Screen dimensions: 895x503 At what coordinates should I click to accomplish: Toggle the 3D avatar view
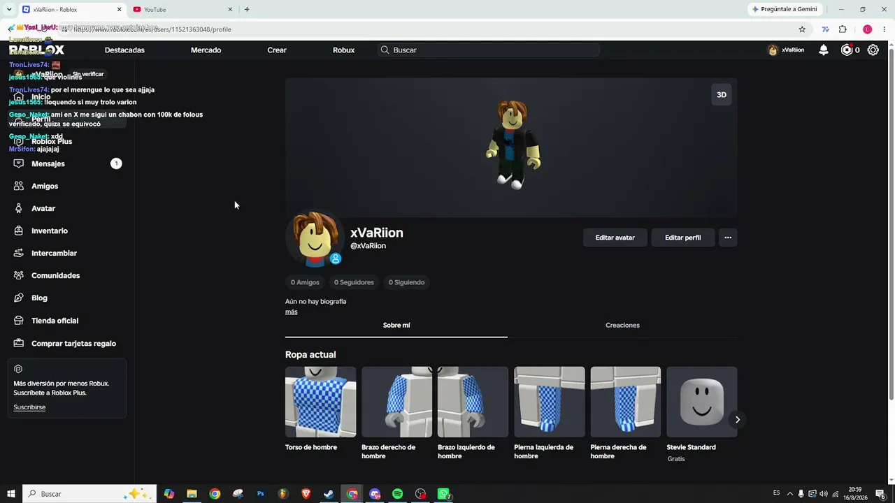[722, 95]
